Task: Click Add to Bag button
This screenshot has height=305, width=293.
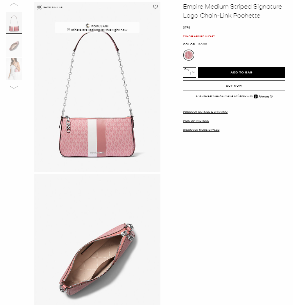Action: pos(241,72)
